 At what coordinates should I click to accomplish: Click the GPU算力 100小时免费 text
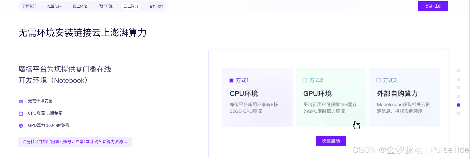tap(49, 126)
